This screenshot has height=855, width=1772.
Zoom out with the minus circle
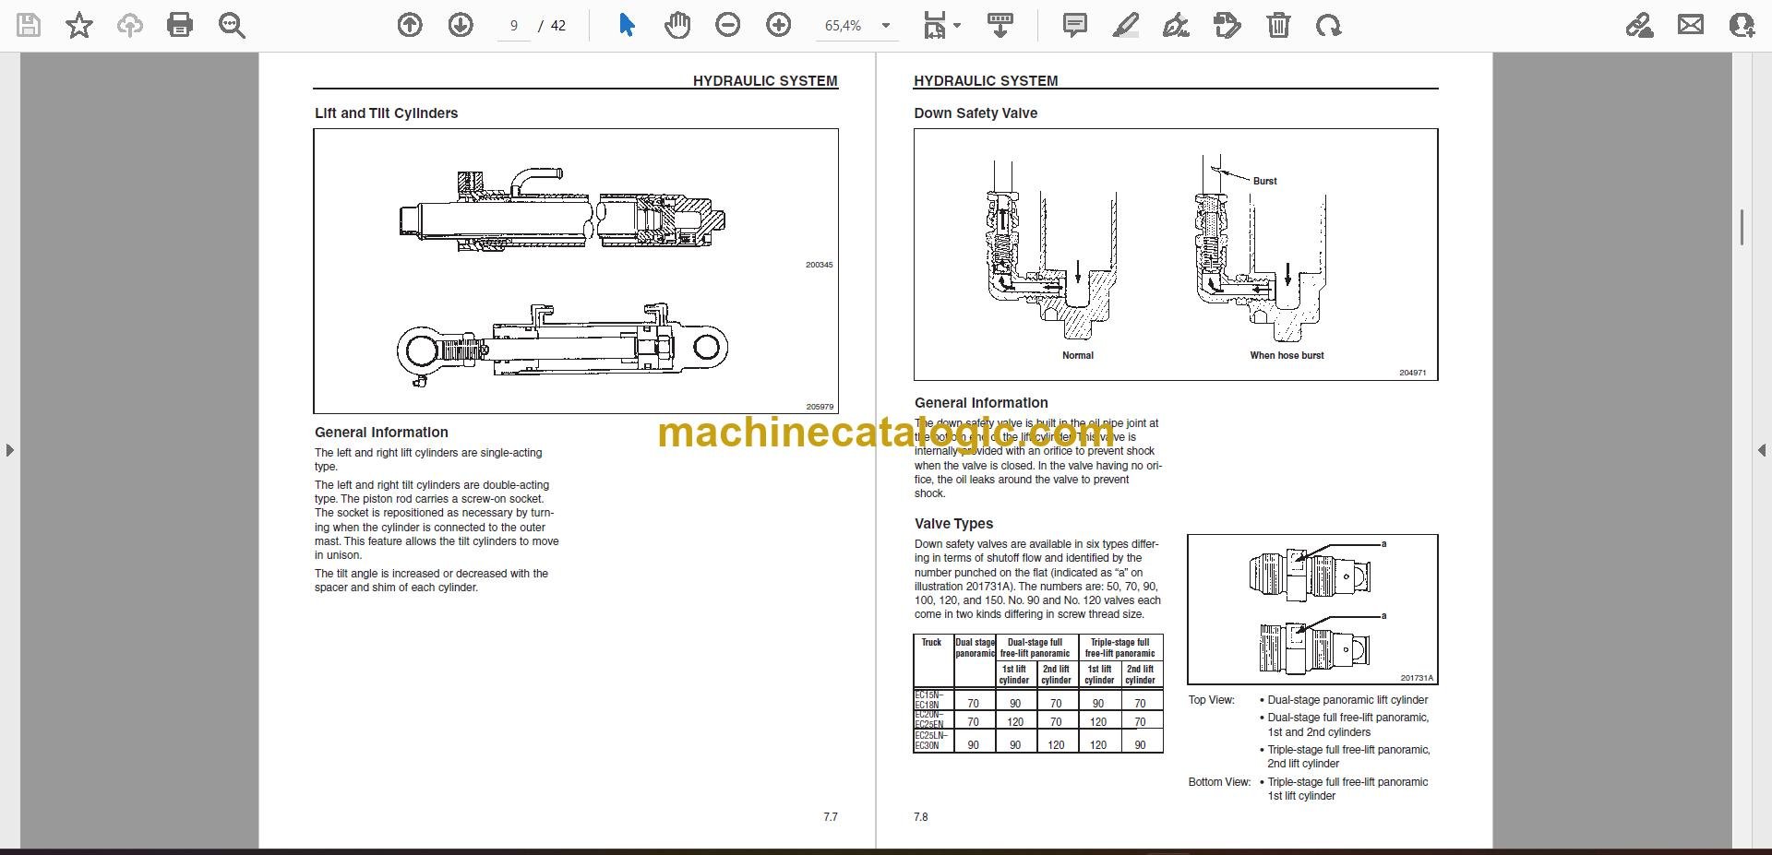(728, 25)
